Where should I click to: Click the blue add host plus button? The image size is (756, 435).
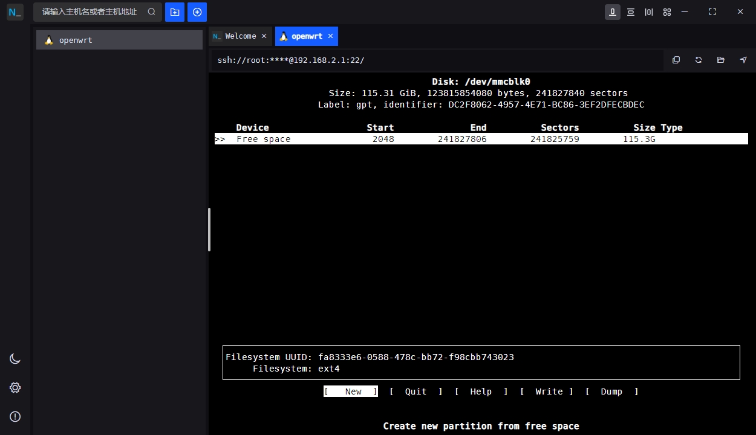pyautogui.click(x=197, y=12)
